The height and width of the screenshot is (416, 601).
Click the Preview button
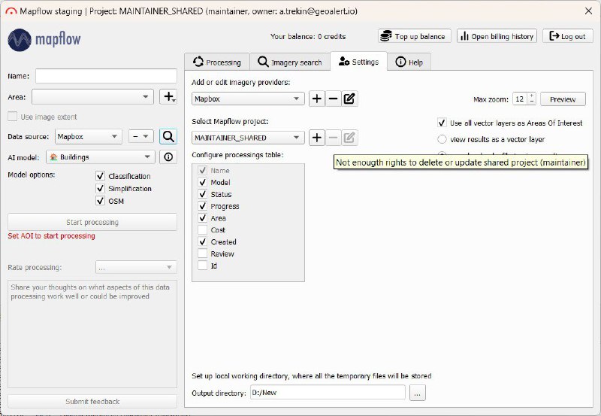pos(563,99)
